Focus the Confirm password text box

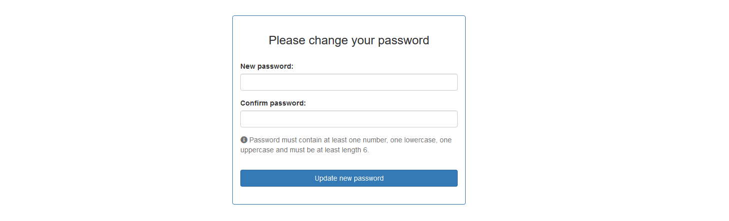pos(349,119)
